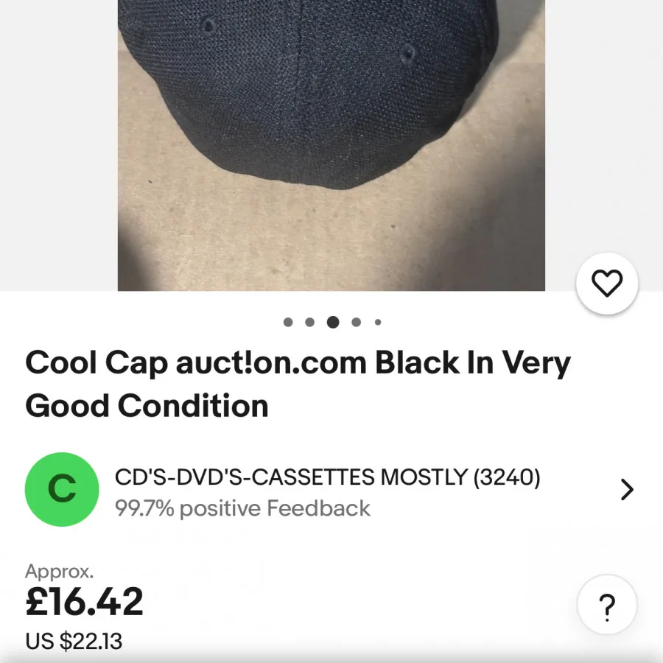
Task: Open seller CD'S-DVD'S-CASSETTES MOSTLY profile
Action: click(291, 478)
